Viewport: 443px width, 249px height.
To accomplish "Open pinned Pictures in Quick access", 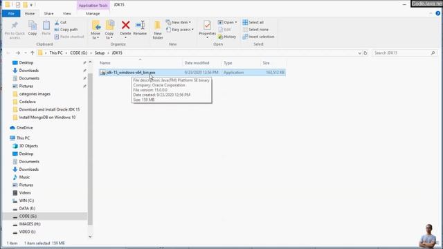I will coord(26,86).
